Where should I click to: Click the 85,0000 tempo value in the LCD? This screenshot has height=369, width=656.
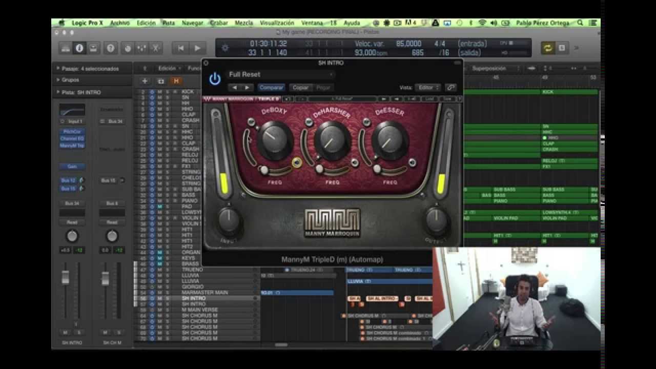[408, 44]
